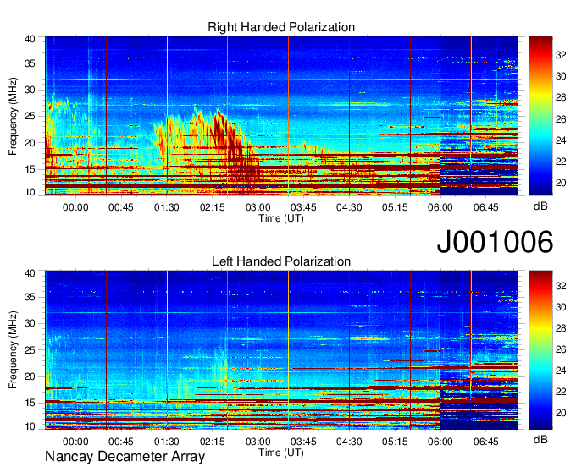
Task: Click the '06:00' tick on top plot
Action: [440, 207]
